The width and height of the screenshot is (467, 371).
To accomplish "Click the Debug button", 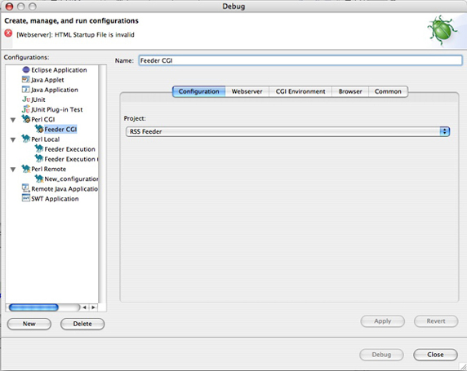I will coord(381,355).
